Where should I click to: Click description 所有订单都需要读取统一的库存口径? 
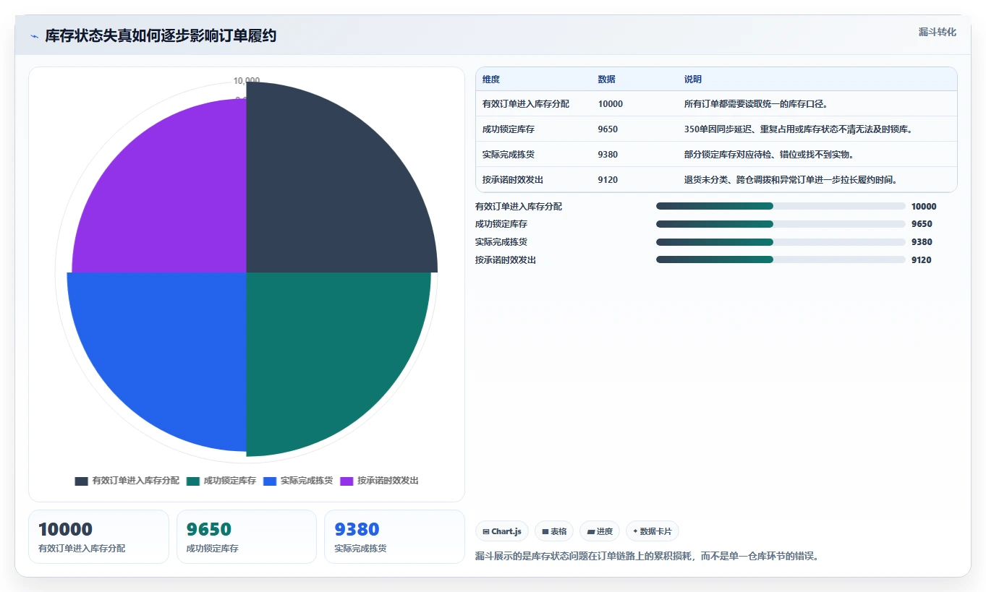click(x=756, y=104)
